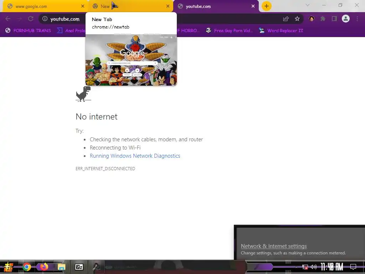Close the New Tab tab
This screenshot has width=365, height=274.
click(168, 6)
